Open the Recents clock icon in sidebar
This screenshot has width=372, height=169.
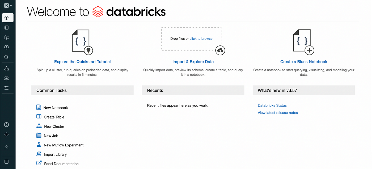click(x=7, y=47)
